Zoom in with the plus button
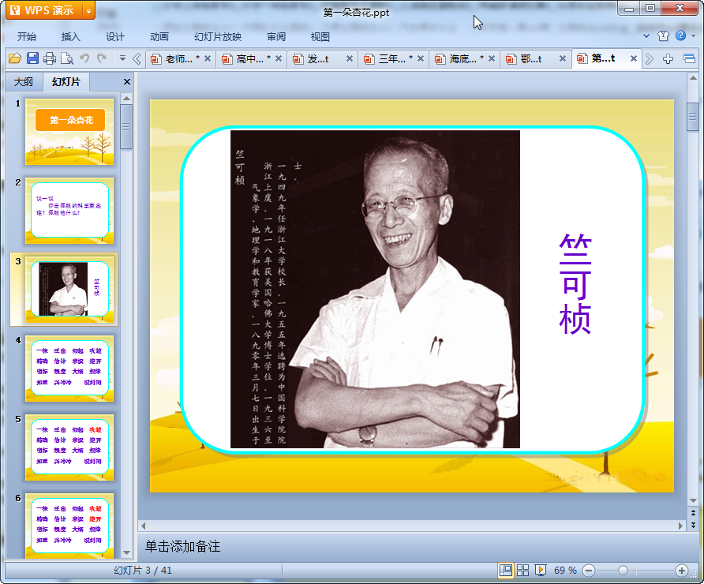Screen dimensions: 704x584 (682, 571)
